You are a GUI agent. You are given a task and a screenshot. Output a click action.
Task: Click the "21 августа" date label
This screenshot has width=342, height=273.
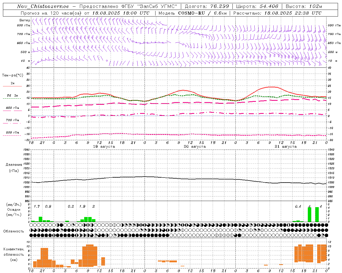pyautogui.click(x=286, y=147)
